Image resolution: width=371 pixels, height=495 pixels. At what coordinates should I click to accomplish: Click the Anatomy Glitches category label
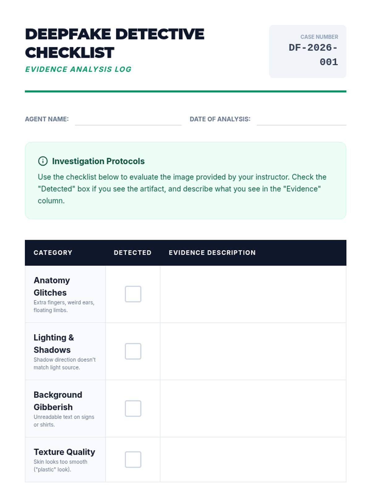52,286
